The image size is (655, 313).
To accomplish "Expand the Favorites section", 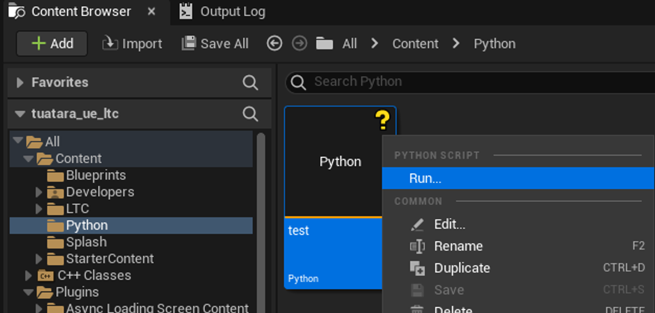I will tap(20, 82).
